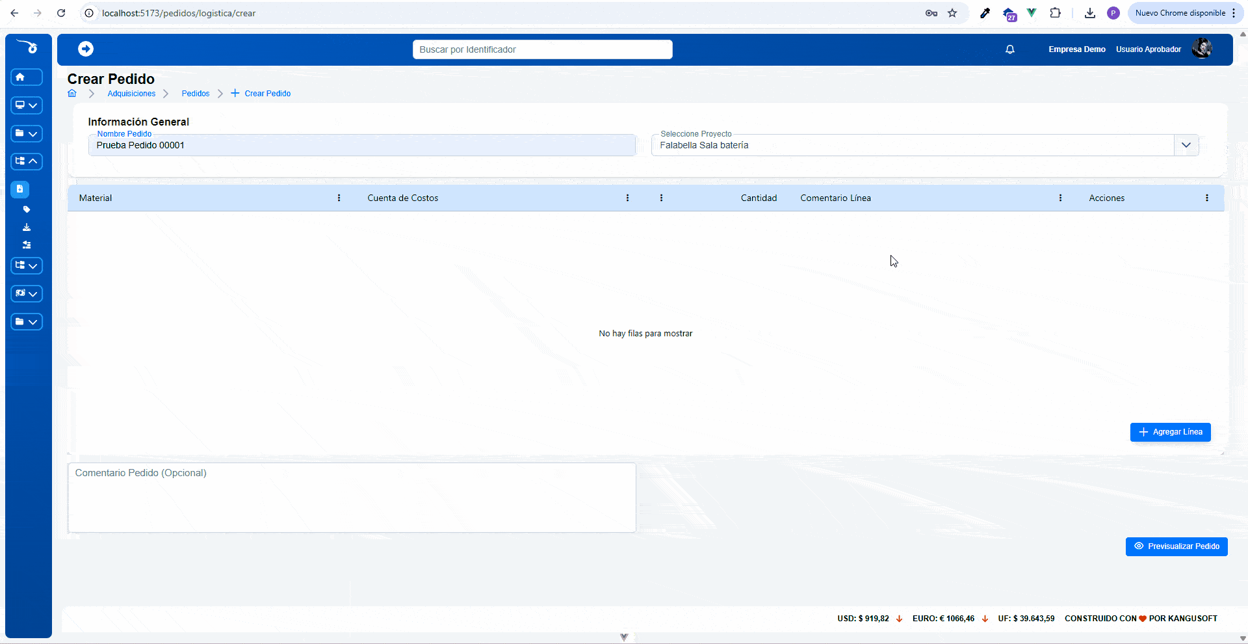Click the Acciones column header
Image resolution: width=1248 pixels, height=644 pixels.
[1106, 198]
